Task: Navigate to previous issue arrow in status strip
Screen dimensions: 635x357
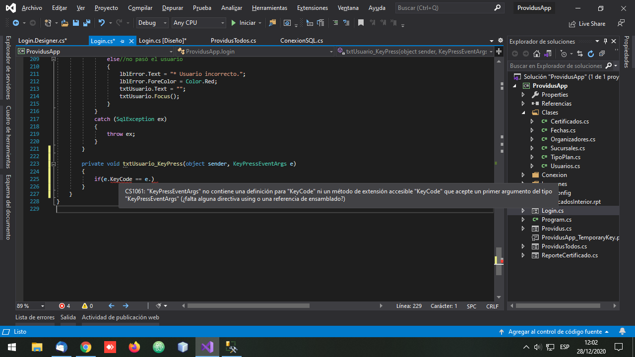Action: (x=111, y=306)
